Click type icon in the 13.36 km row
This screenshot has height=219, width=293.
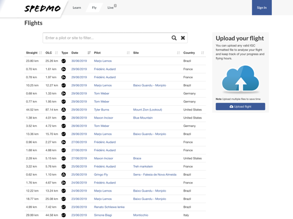[64, 134]
